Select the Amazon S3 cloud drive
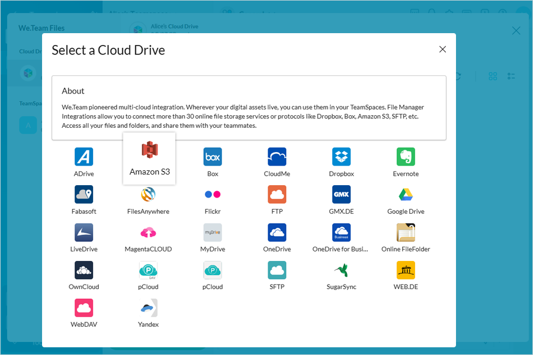Screen dimensions: 533x355 click(x=149, y=159)
